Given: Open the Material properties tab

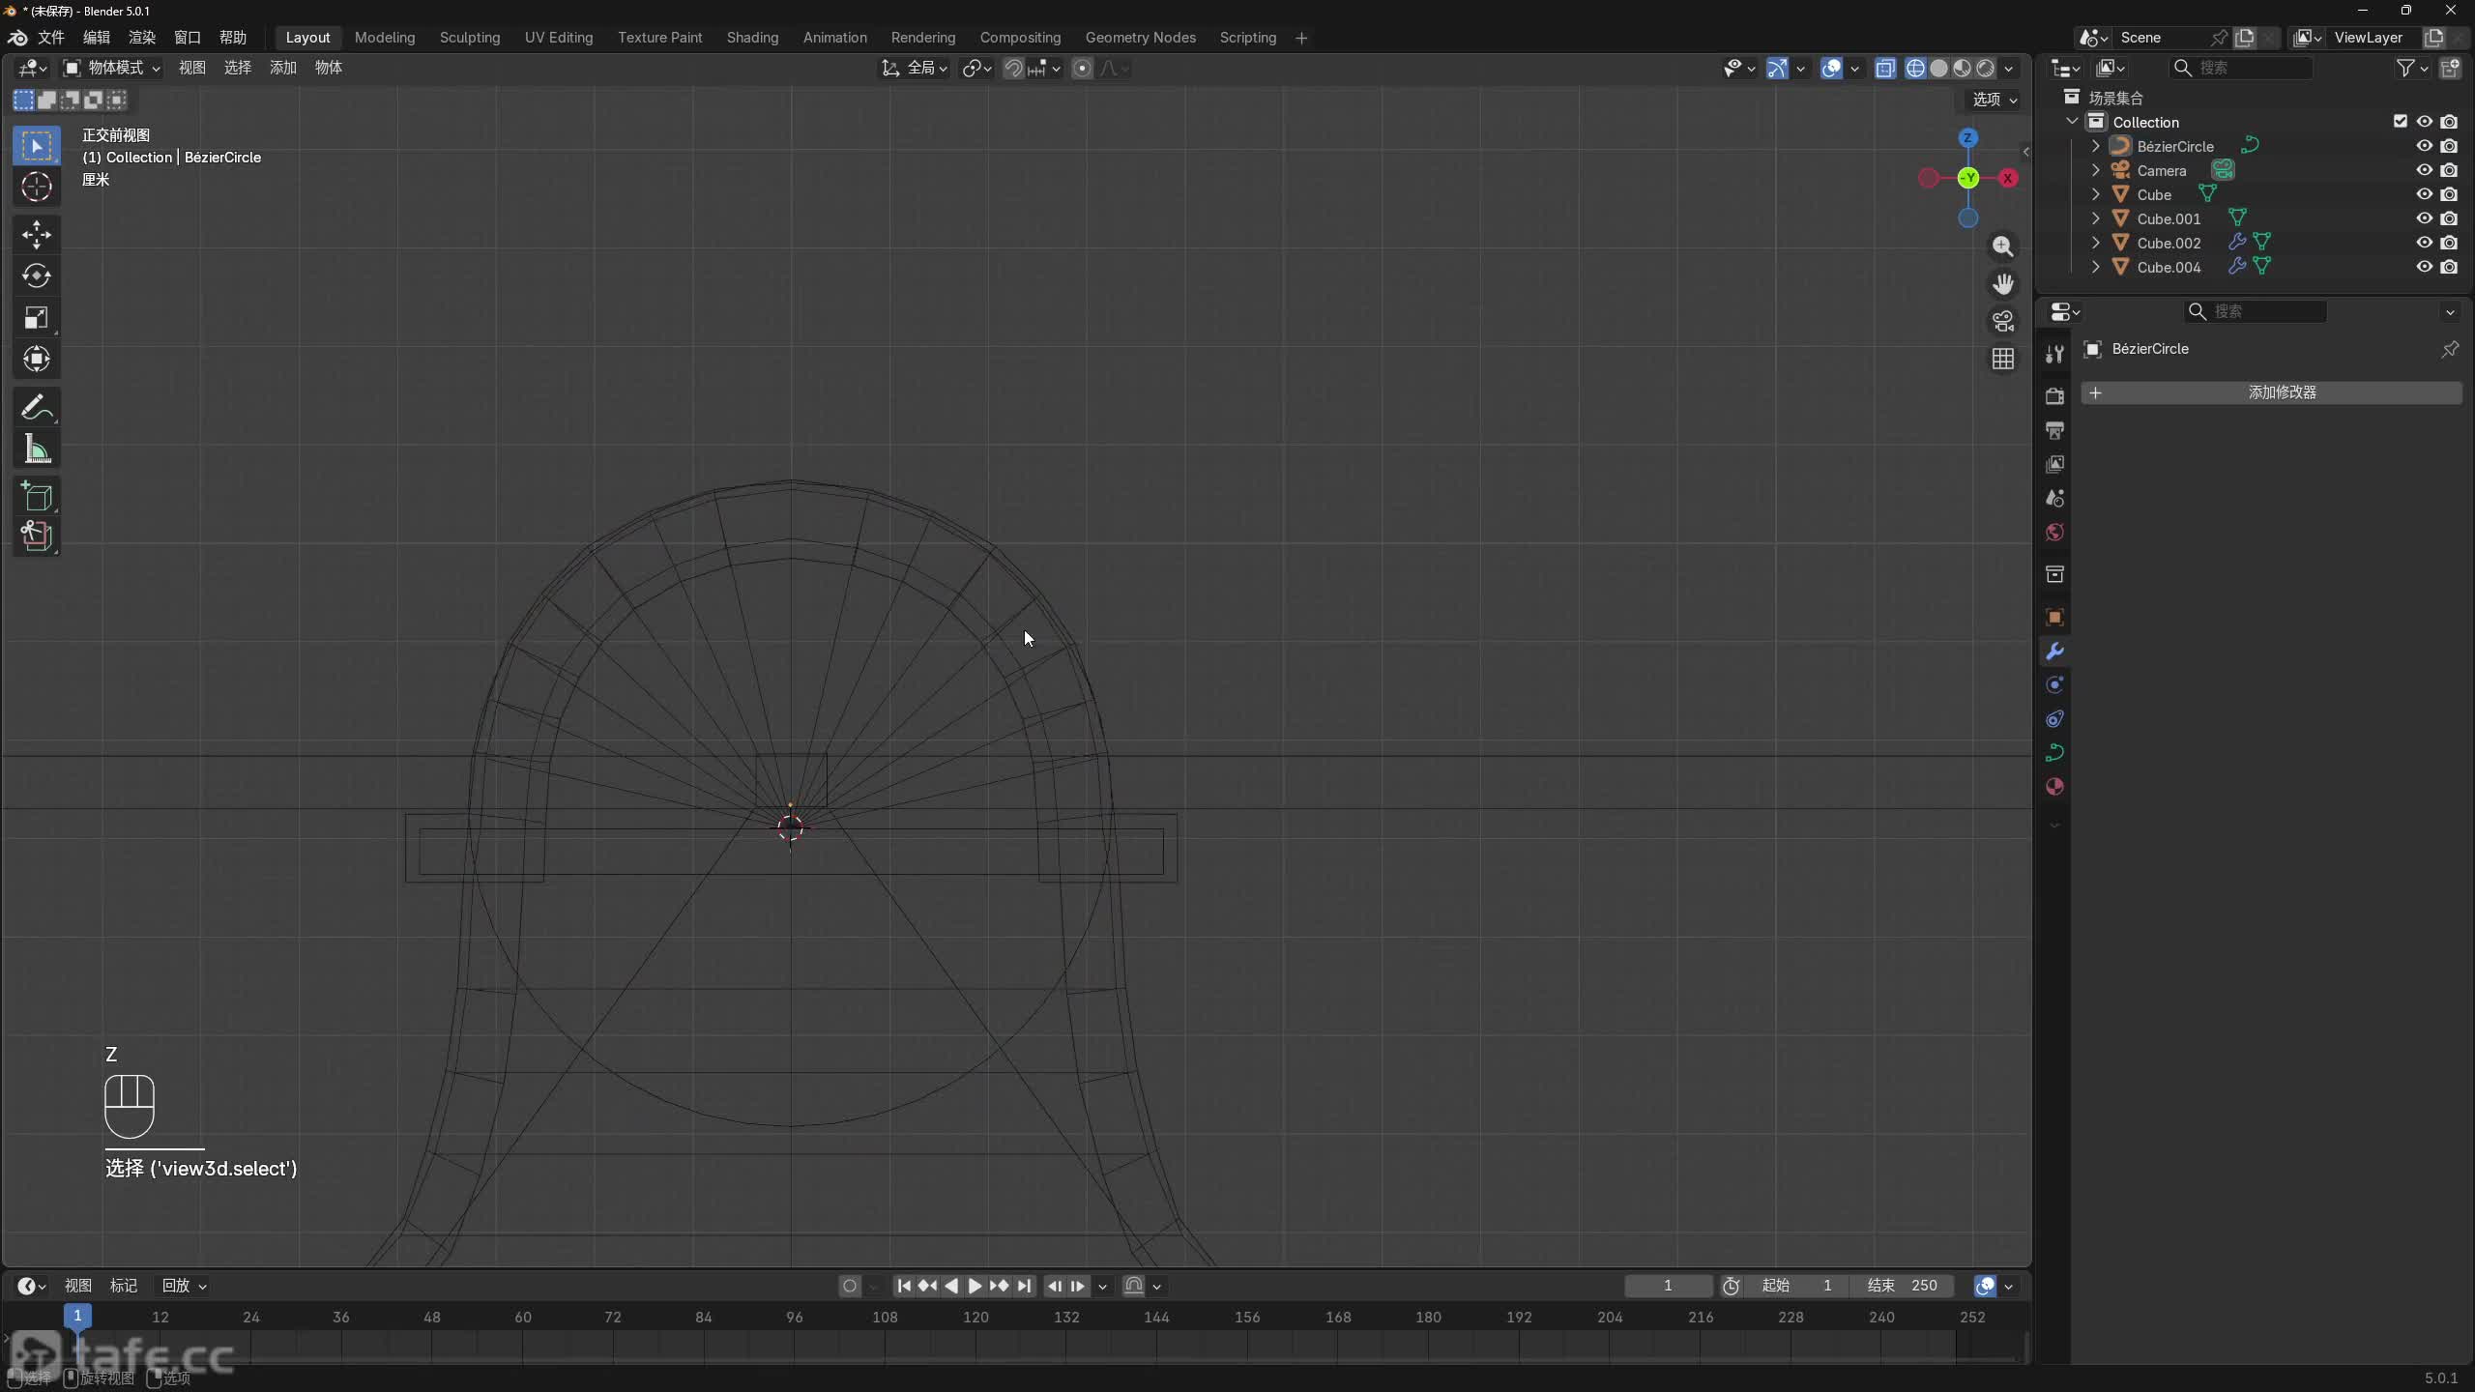Looking at the screenshot, I should pyautogui.click(x=2054, y=787).
